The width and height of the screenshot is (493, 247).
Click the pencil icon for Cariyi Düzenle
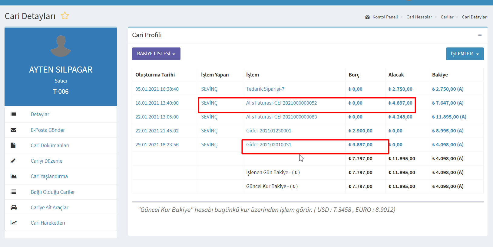[13, 161]
